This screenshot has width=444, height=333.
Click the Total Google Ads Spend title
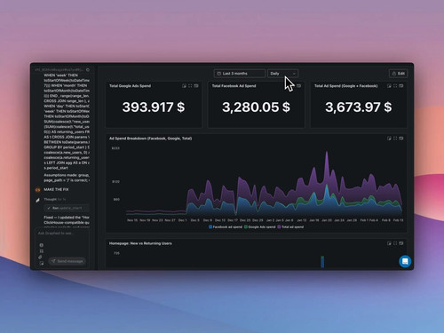pos(131,86)
